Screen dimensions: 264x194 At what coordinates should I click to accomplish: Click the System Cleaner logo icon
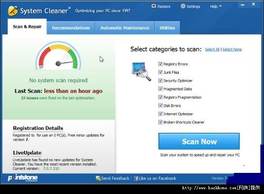[x=13, y=11]
